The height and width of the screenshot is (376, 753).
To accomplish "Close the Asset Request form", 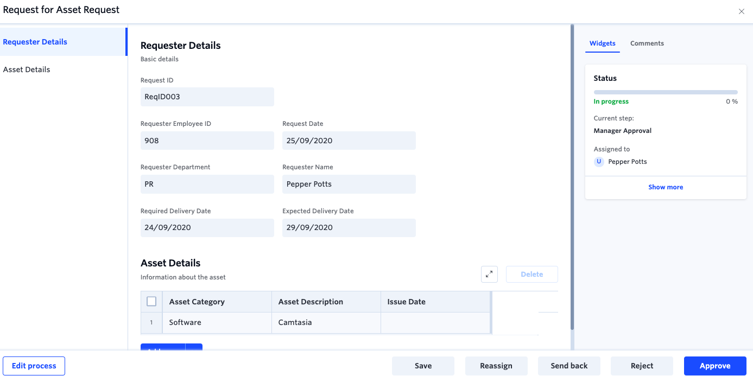I will click(741, 11).
